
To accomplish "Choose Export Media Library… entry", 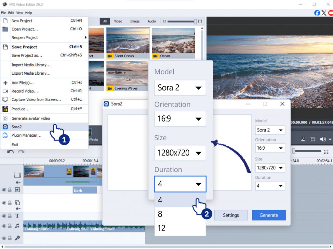I will (x=45, y=73).
